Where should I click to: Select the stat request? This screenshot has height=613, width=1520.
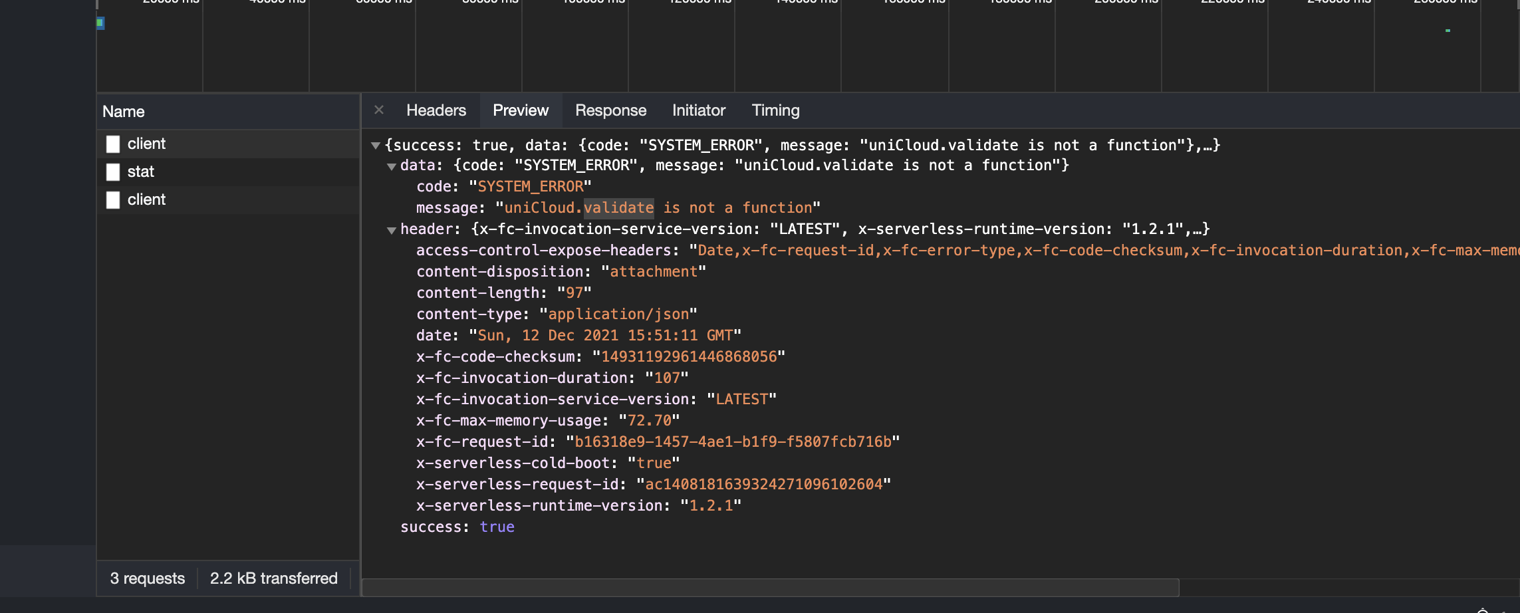140,172
